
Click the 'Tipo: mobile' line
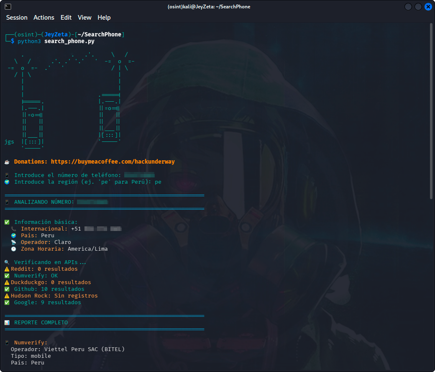coord(31,356)
